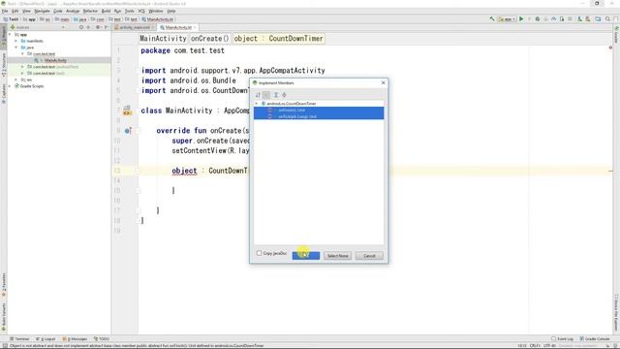Click the onCreate() breadcrumb in editor
Viewport: 620px width, 349px height.
(210, 39)
